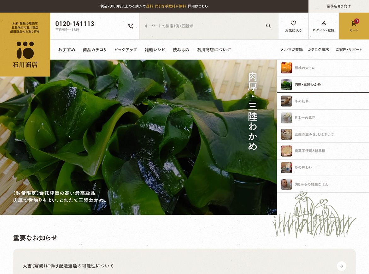Viewport: 369px width, 274px height.
Task: Open login via person icon
Action: [323, 23]
